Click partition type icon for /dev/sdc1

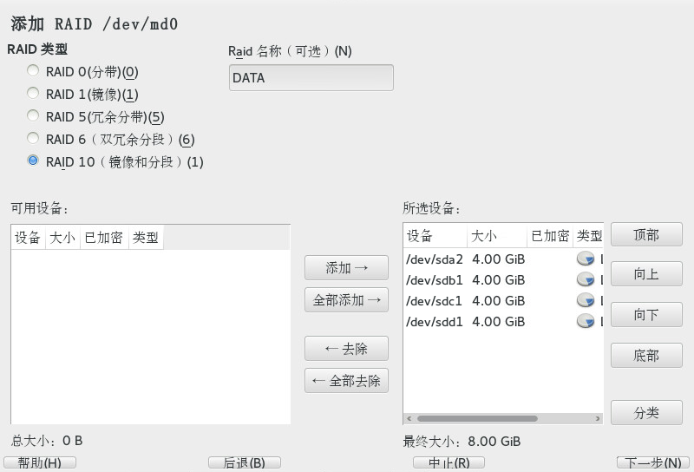point(586,300)
